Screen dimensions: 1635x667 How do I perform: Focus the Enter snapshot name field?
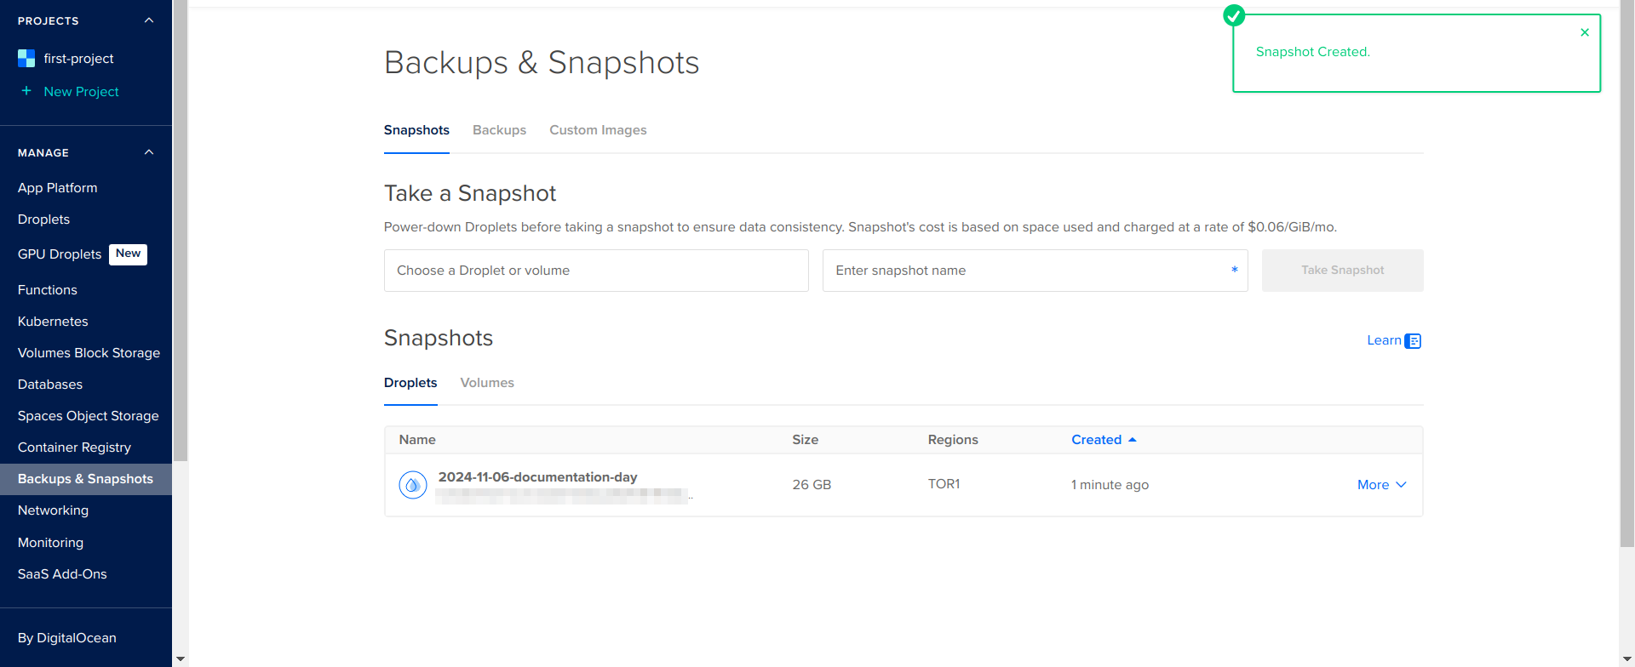(1035, 271)
